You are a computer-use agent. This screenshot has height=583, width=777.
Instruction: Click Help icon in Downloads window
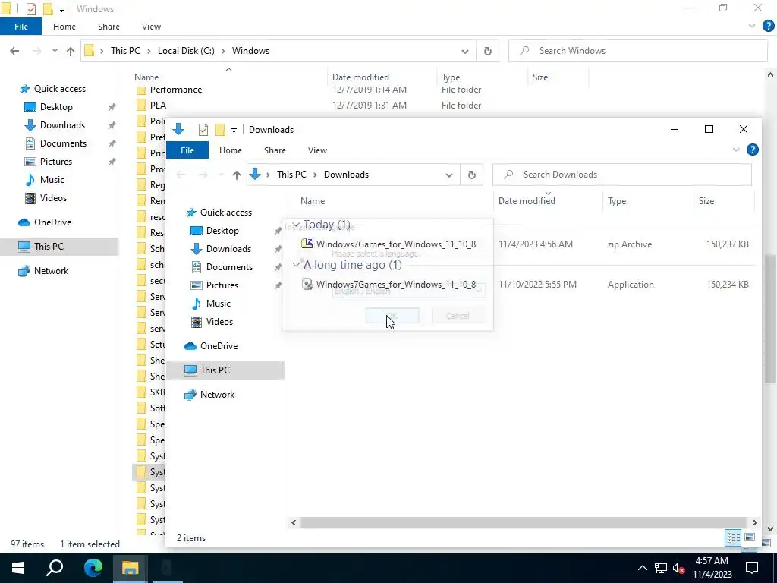[752, 150]
